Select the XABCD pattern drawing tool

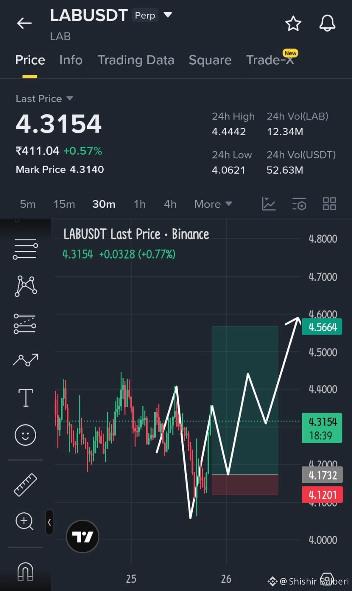pos(26,286)
